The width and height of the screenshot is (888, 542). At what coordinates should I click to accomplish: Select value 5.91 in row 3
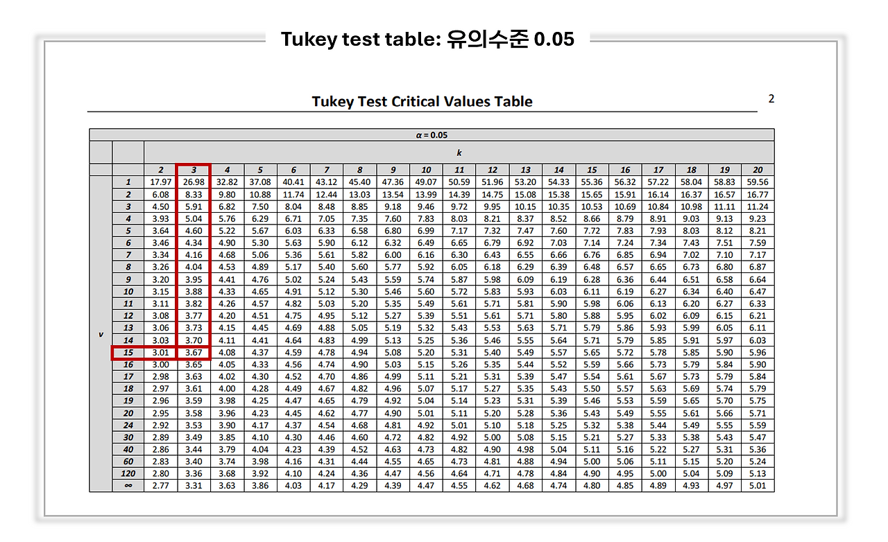coord(194,207)
